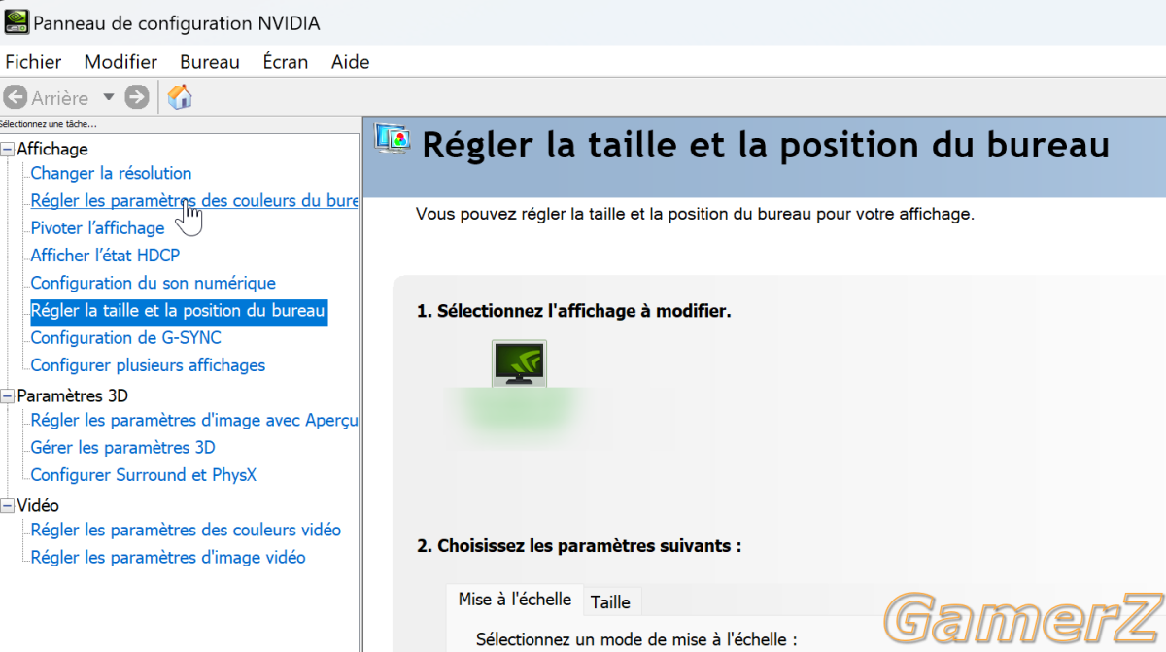Click the Affichage category label
The height and width of the screenshot is (652, 1166).
pos(52,149)
